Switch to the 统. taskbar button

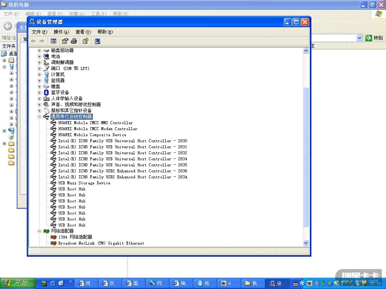click(205, 284)
